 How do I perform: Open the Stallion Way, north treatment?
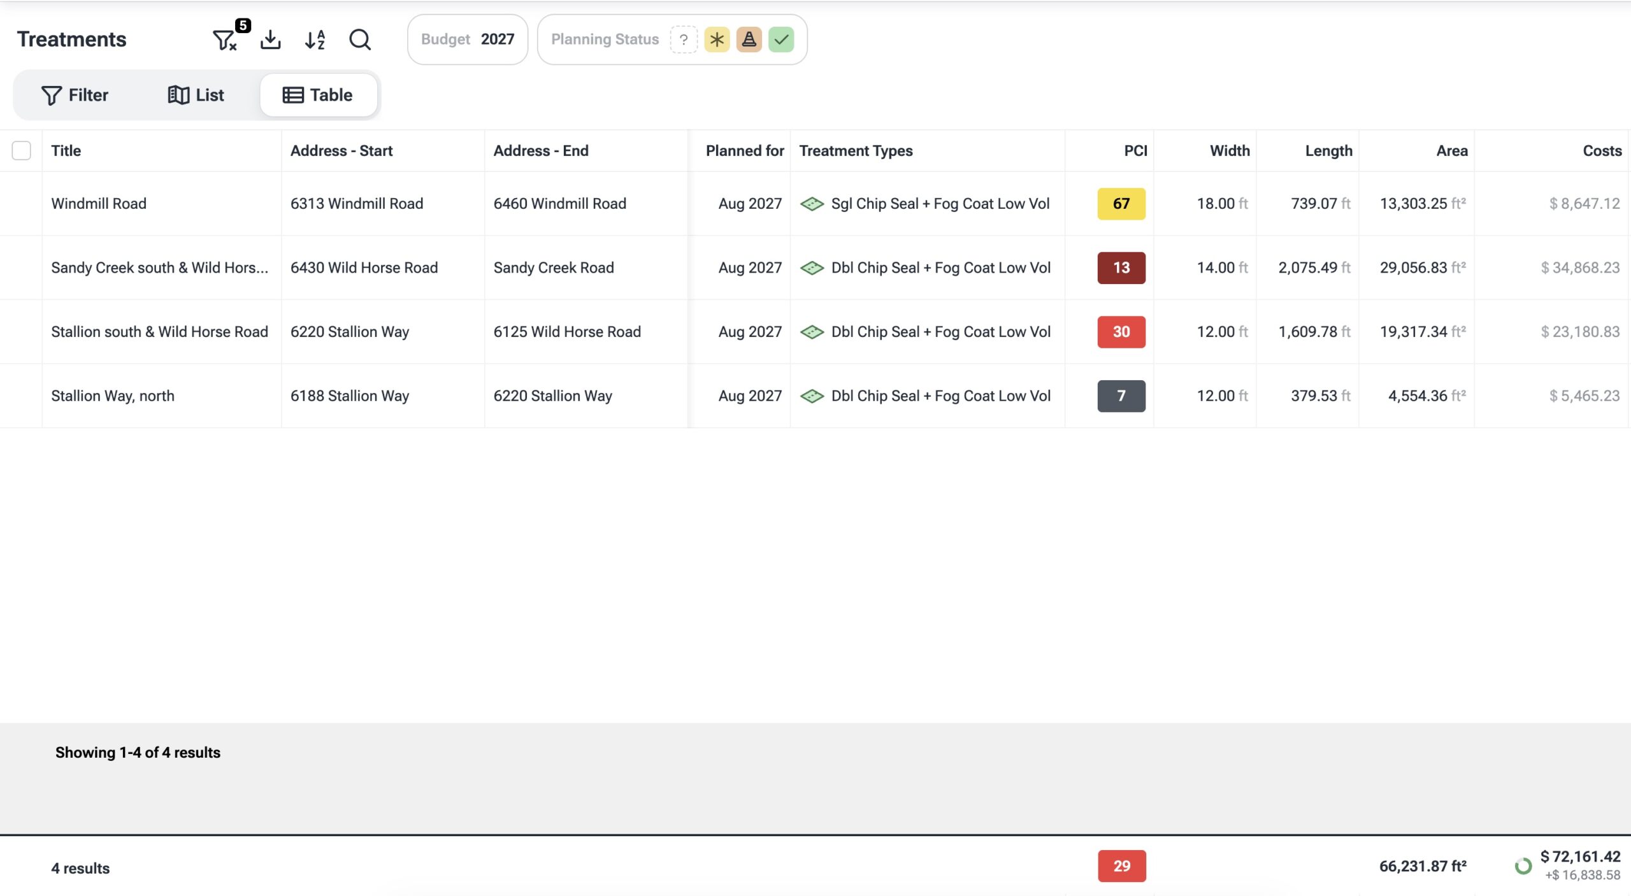pos(113,396)
